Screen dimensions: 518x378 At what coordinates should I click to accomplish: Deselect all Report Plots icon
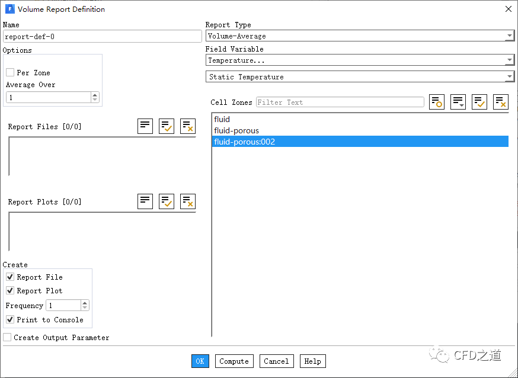pos(188,201)
